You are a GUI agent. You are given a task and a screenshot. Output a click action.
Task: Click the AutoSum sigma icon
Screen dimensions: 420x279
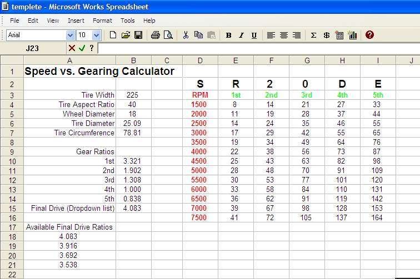[313, 35]
